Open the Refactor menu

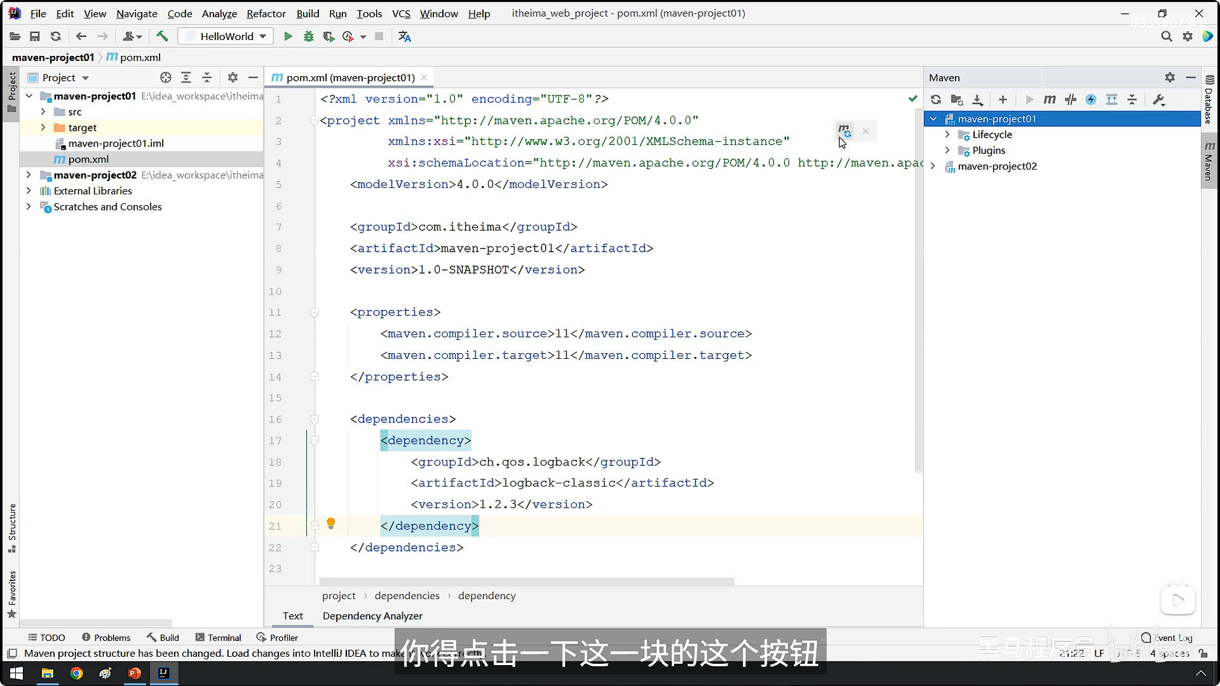click(x=266, y=13)
